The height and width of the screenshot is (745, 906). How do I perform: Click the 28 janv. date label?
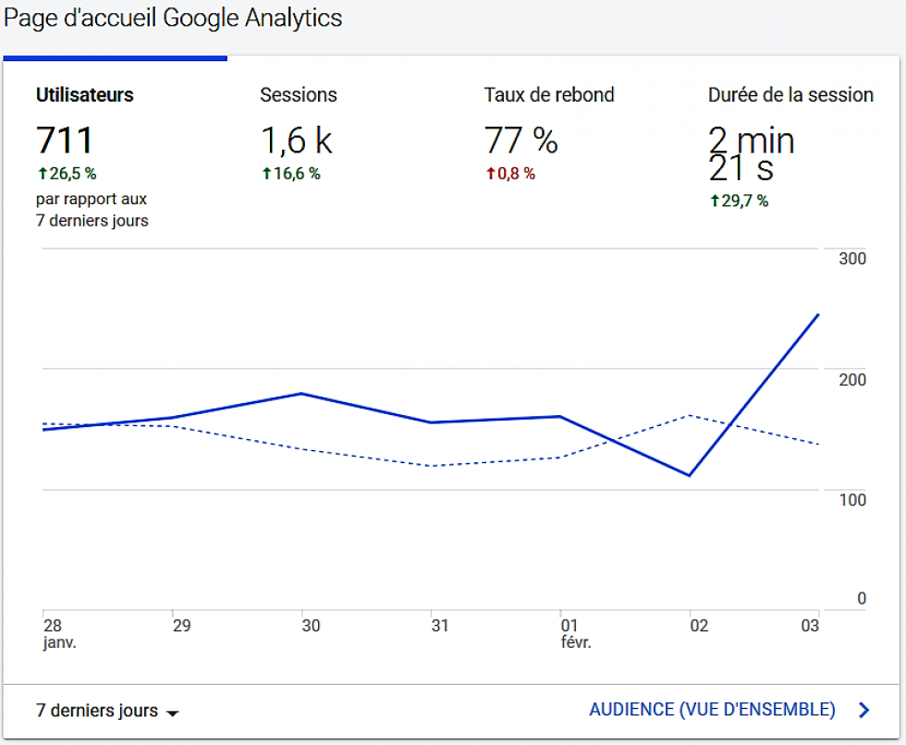[x=59, y=633]
